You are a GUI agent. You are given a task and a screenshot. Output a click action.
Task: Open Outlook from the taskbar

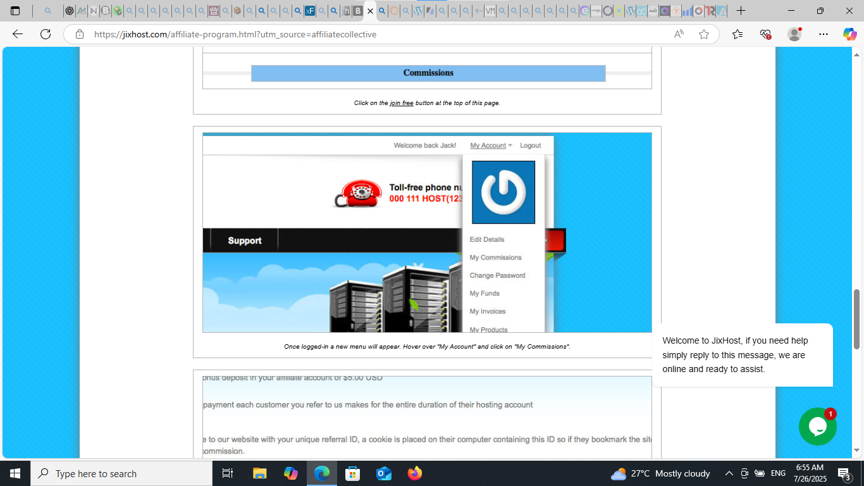click(384, 473)
